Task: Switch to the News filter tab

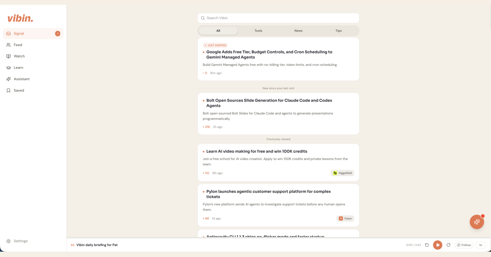Action: coord(298,31)
